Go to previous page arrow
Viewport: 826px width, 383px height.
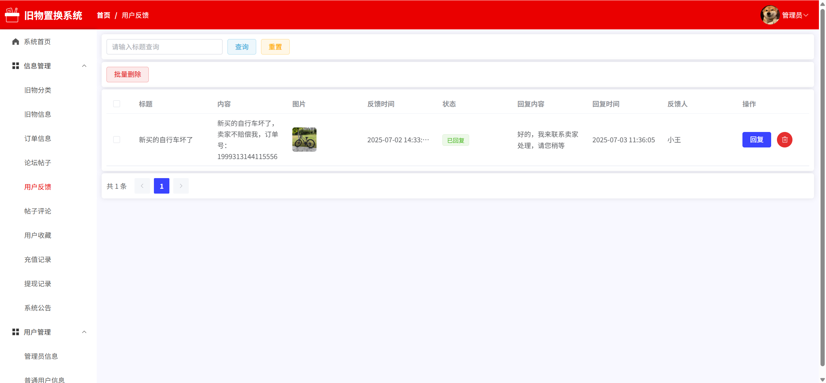click(x=142, y=186)
